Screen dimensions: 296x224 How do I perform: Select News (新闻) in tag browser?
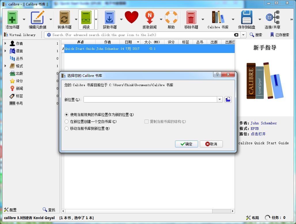[19, 88]
